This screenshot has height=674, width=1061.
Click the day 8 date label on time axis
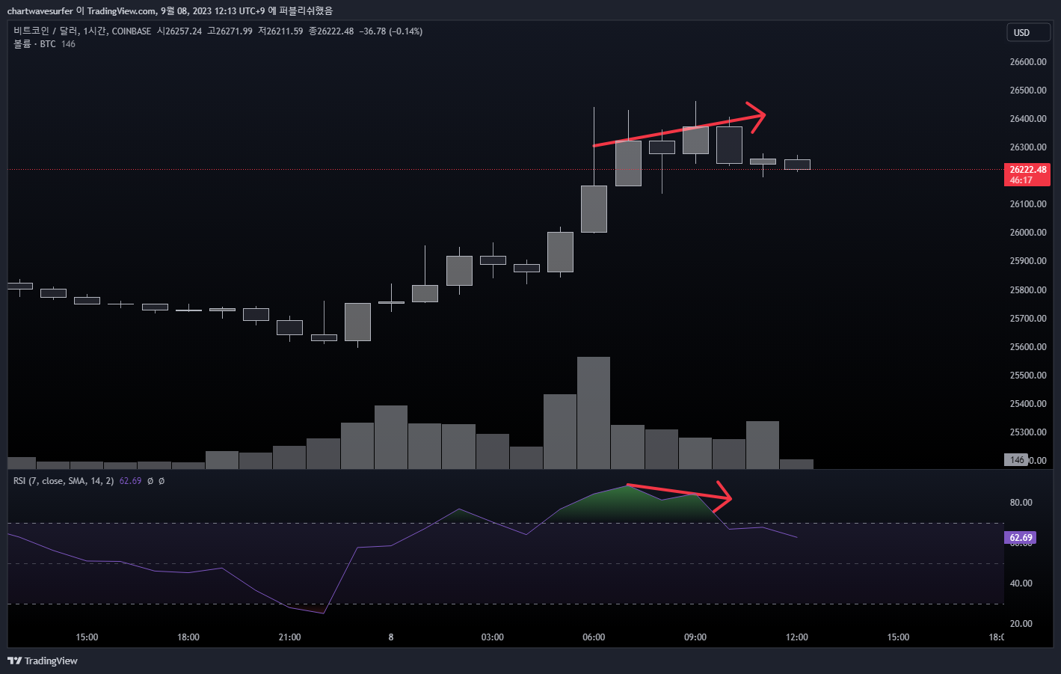(x=391, y=637)
